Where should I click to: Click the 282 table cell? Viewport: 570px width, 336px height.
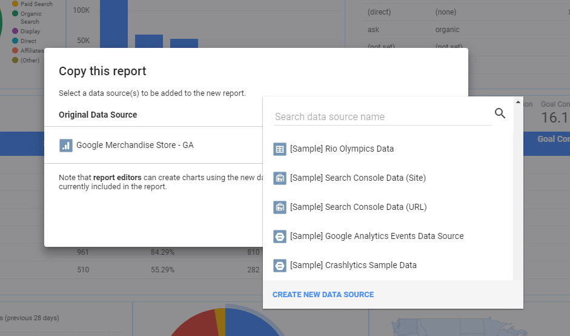coord(253,270)
